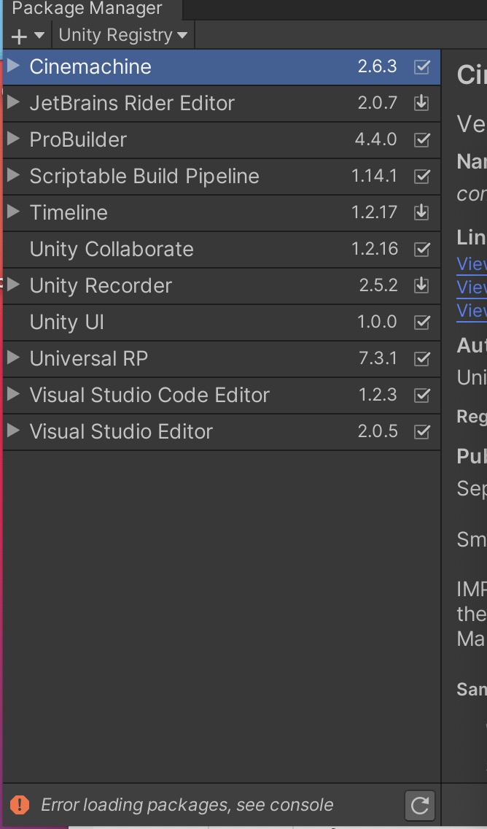Screen dimensions: 487x829
Task: Click Timeline version 1.2.17
Action: pos(374,212)
